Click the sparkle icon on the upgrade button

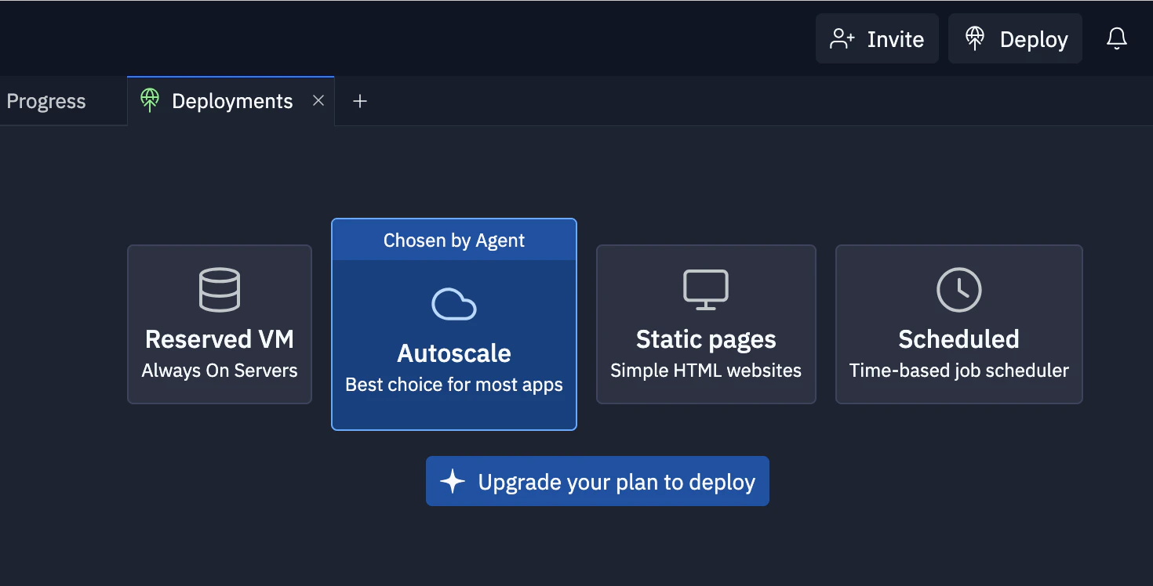[453, 481]
